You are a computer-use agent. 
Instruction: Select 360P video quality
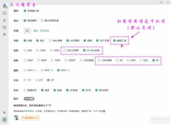click(x=25, y=60)
